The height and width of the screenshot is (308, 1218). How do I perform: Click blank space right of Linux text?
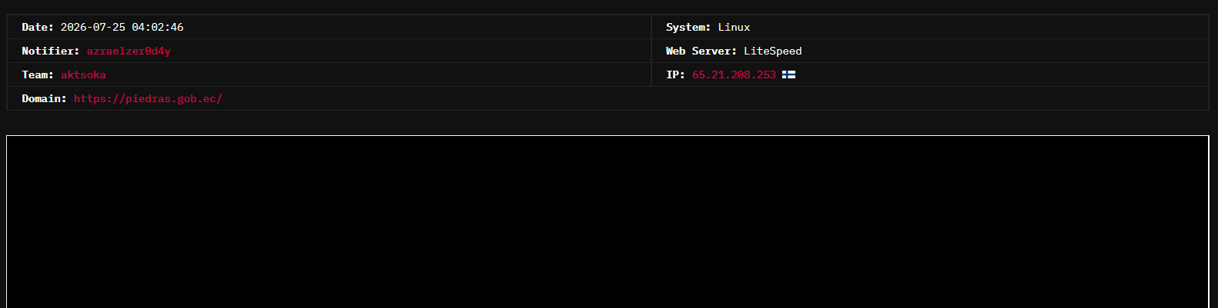click(x=978, y=27)
